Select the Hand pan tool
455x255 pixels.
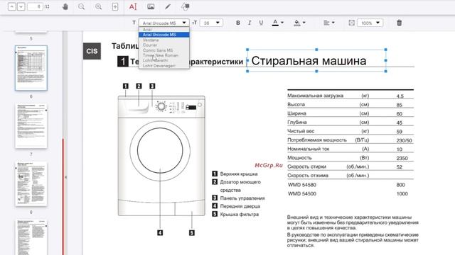65,6
